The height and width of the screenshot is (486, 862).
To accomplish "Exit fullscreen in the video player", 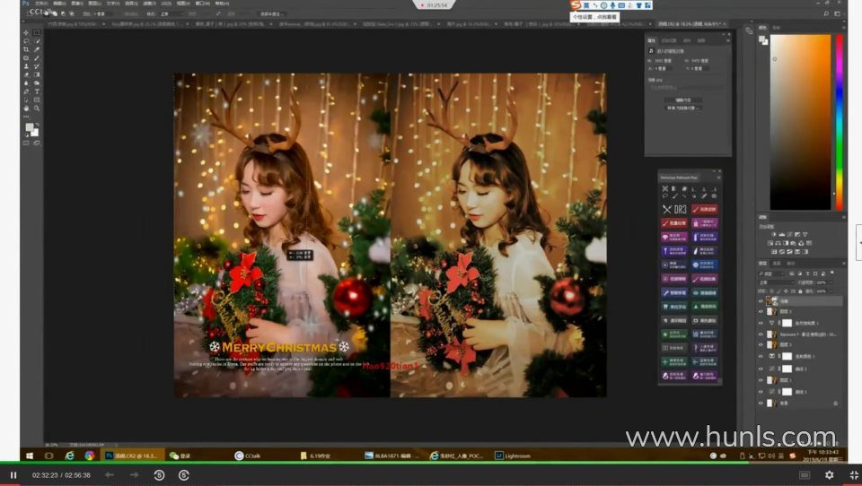I will pos(853,474).
